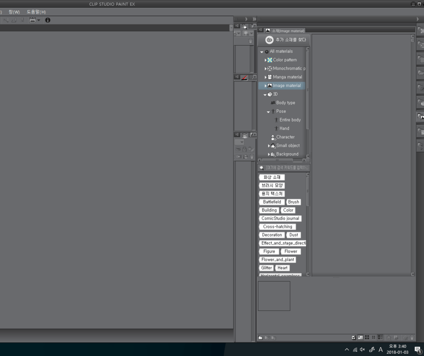The height and width of the screenshot is (356, 424).
Task: Filter by the Battlefield tag
Action: point(272,202)
